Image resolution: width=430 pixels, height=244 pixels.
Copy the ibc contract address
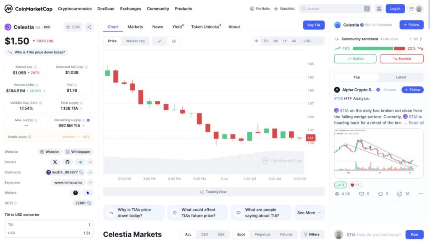point(81,172)
